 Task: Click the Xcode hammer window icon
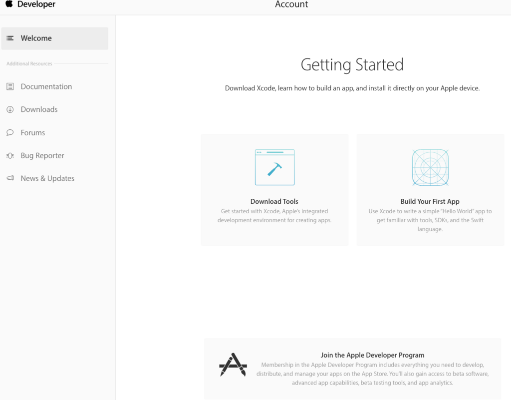(x=275, y=167)
